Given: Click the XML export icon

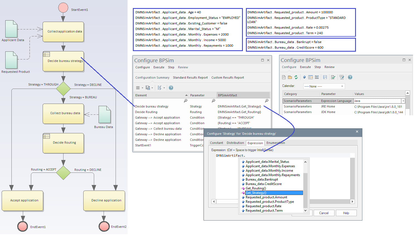Looking at the screenshot, I should click(342, 77).
